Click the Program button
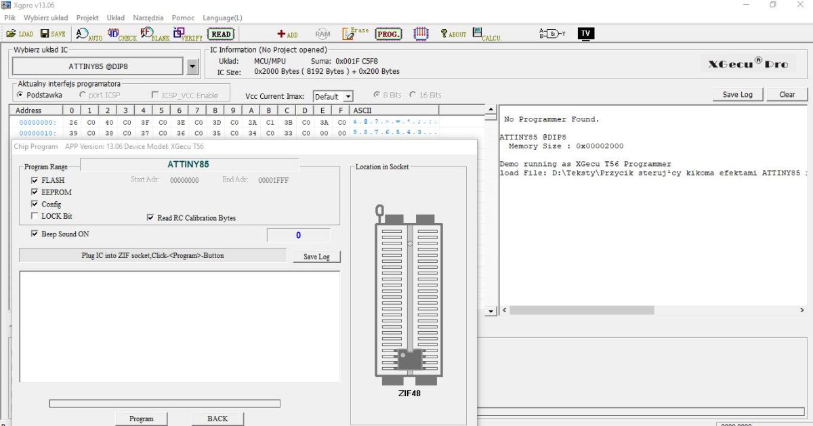 142,419
